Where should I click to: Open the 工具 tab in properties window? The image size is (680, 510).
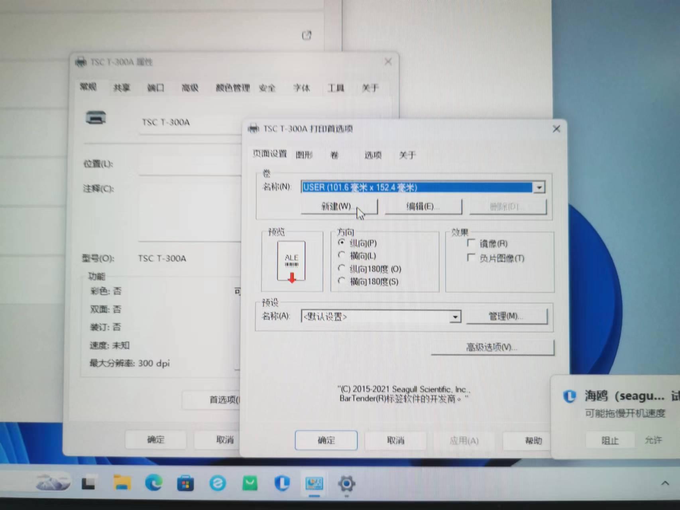pyautogui.click(x=336, y=88)
